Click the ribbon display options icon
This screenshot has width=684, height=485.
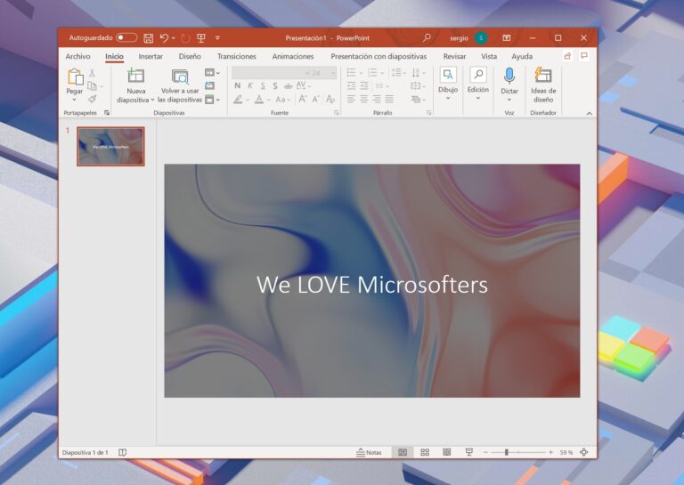pyautogui.click(x=507, y=38)
